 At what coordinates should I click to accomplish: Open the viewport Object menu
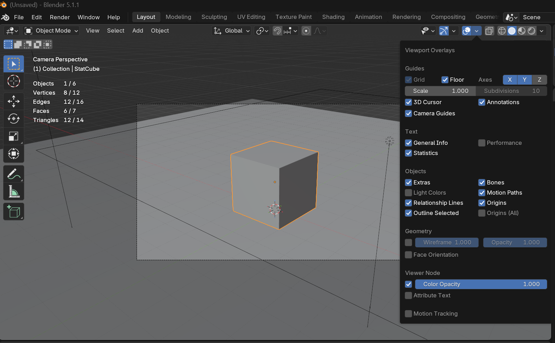tap(160, 31)
